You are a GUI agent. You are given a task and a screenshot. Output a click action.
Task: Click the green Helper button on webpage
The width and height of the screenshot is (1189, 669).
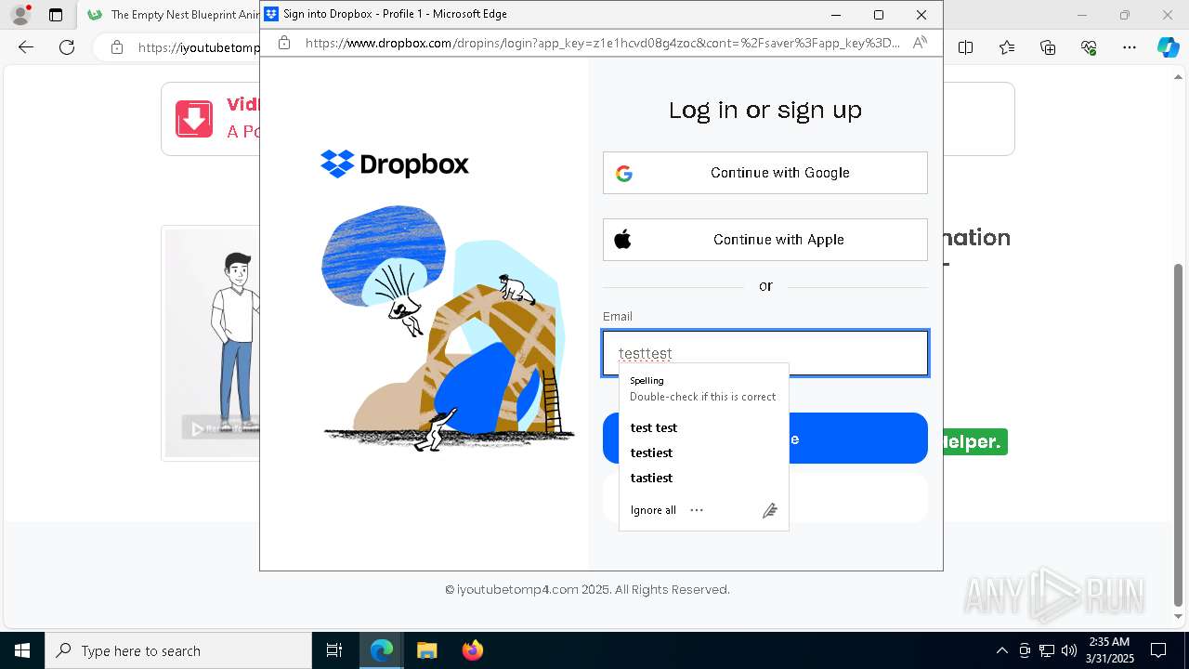[973, 442]
